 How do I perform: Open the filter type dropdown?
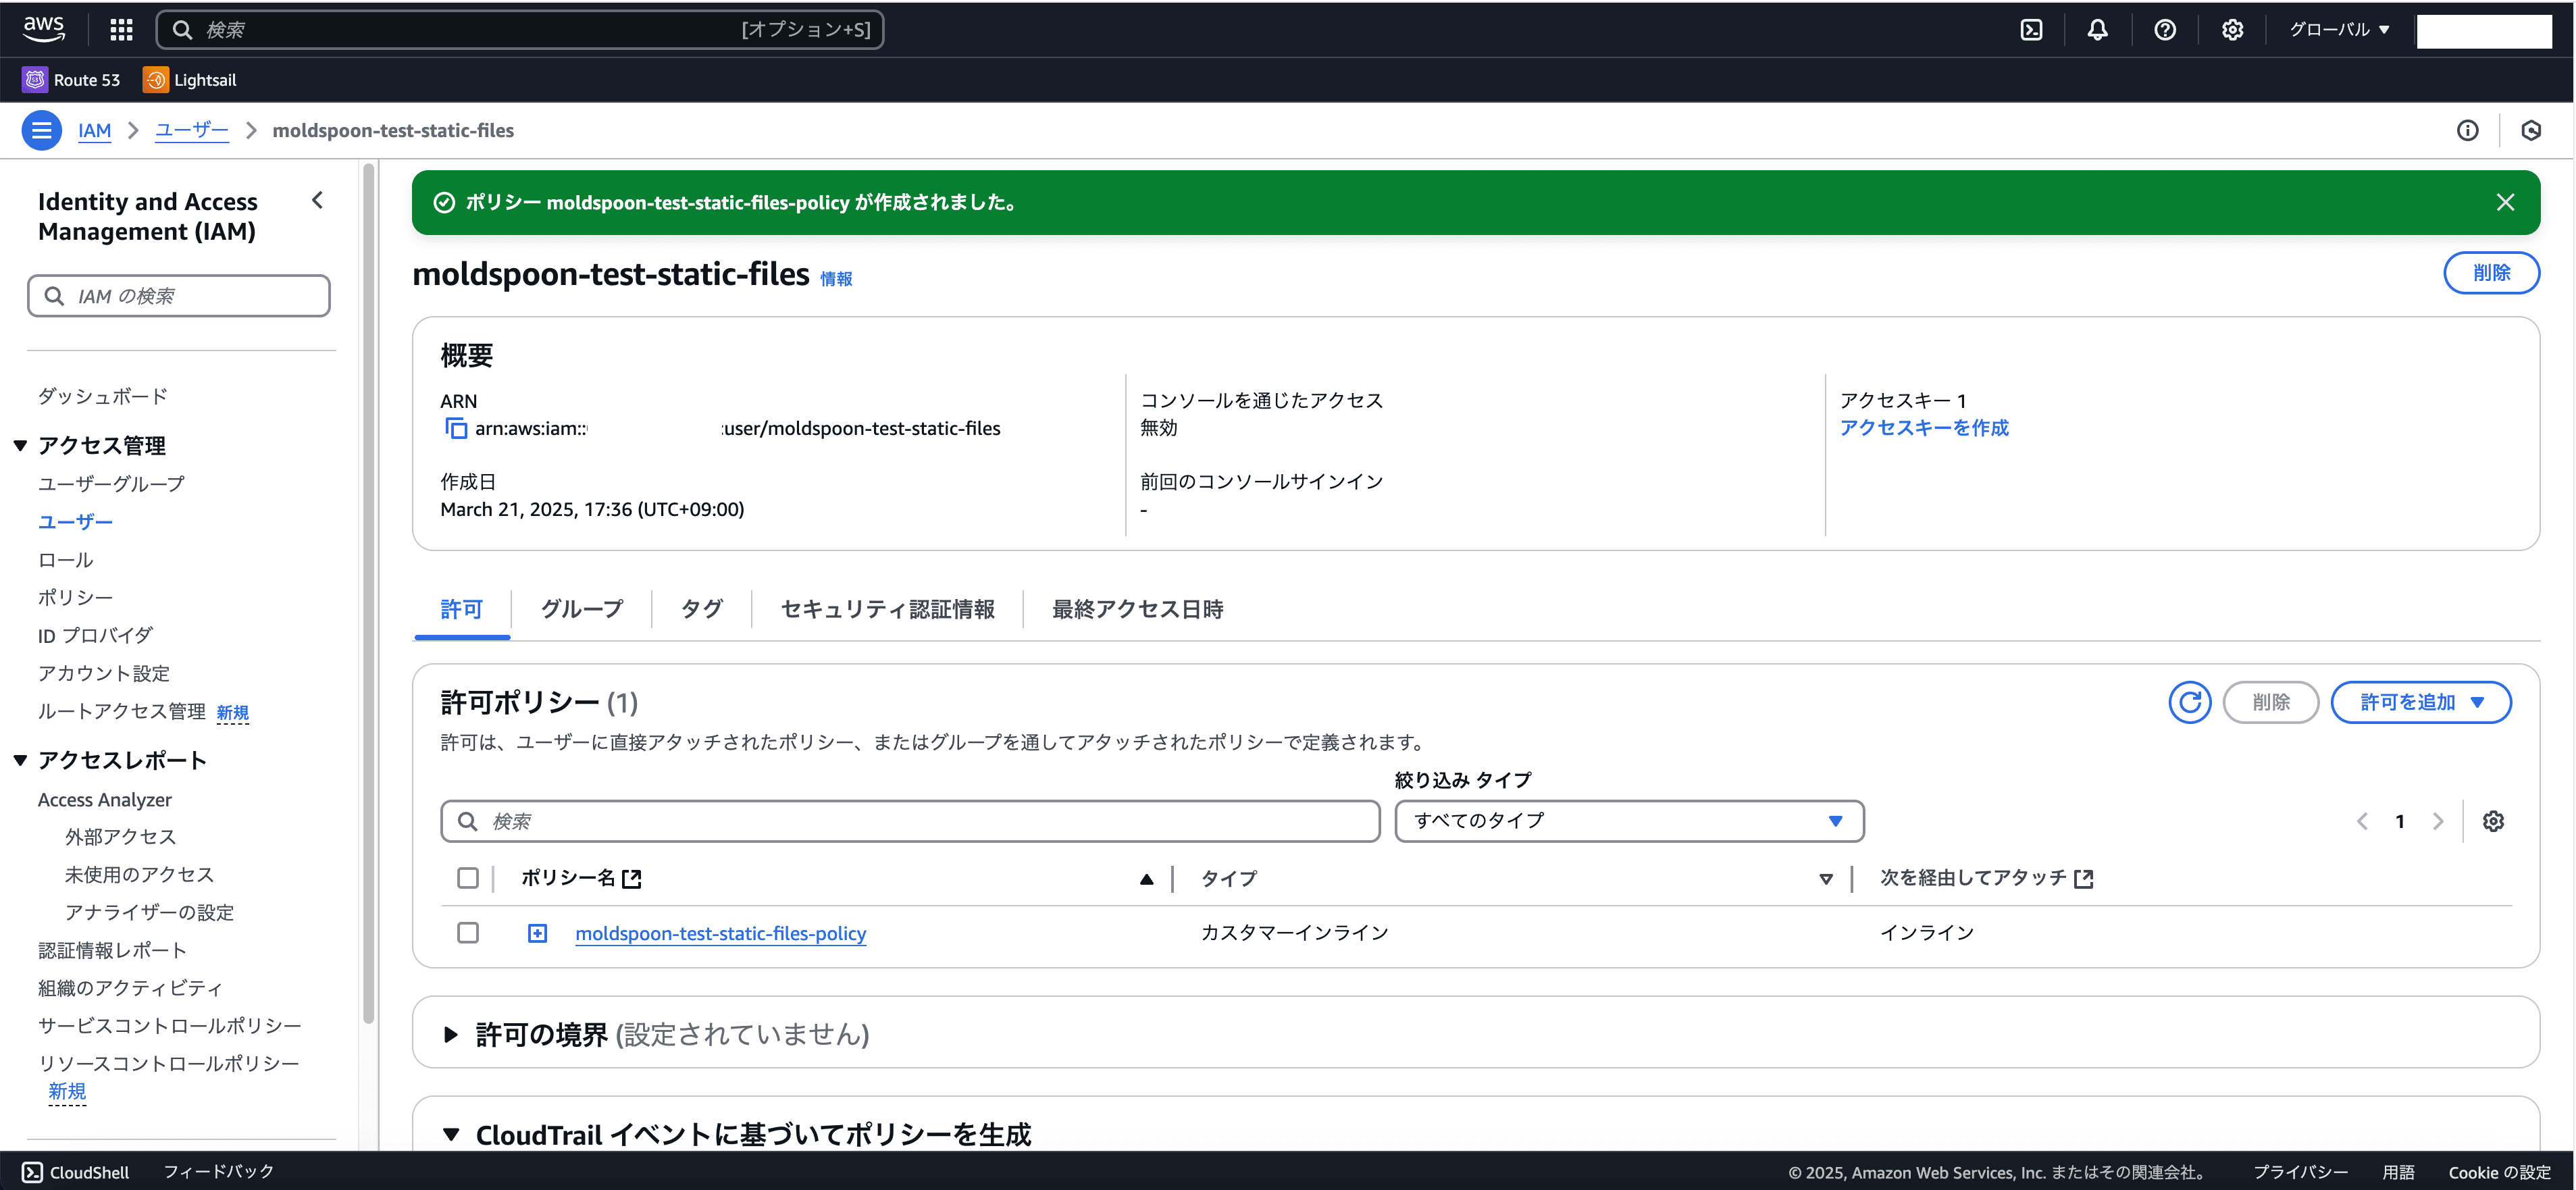point(1628,821)
